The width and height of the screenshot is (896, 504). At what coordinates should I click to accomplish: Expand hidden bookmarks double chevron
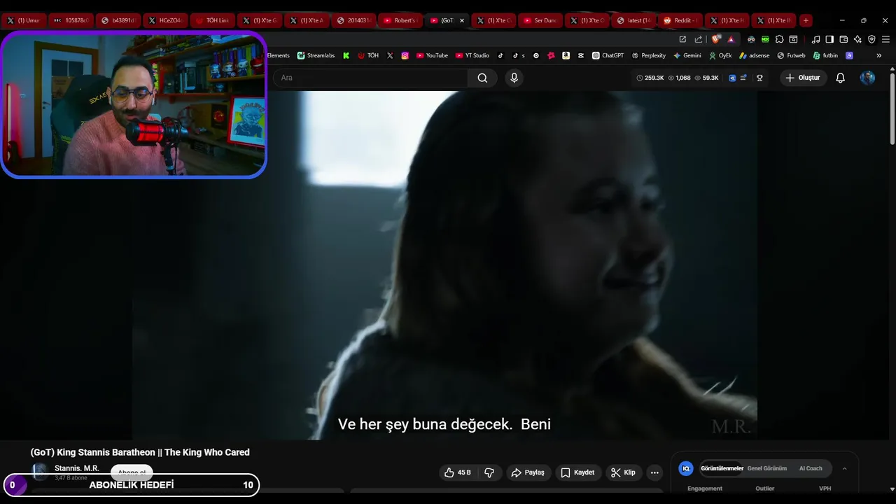[x=879, y=55]
